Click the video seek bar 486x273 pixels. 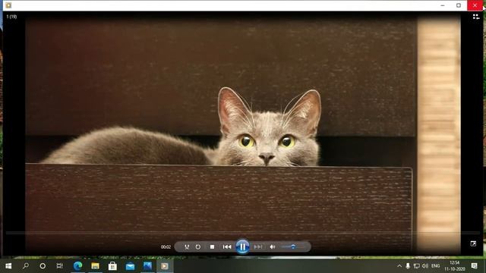click(x=243, y=233)
